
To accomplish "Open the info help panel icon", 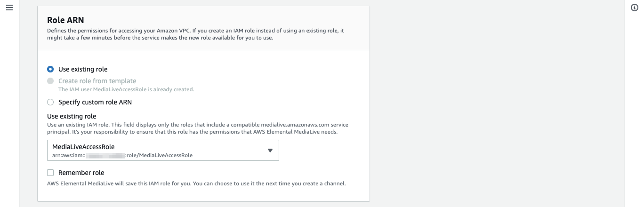I will (634, 8).
